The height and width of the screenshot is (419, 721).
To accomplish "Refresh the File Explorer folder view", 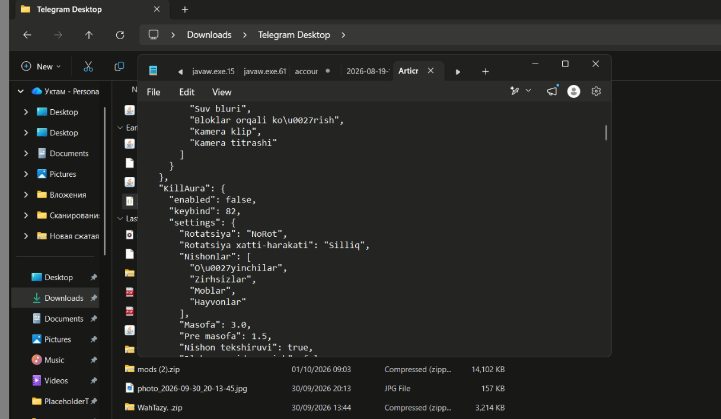I will pyautogui.click(x=120, y=35).
